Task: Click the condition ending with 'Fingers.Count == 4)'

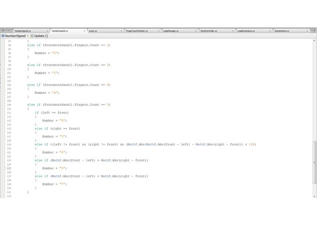Action: [x=68, y=85]
